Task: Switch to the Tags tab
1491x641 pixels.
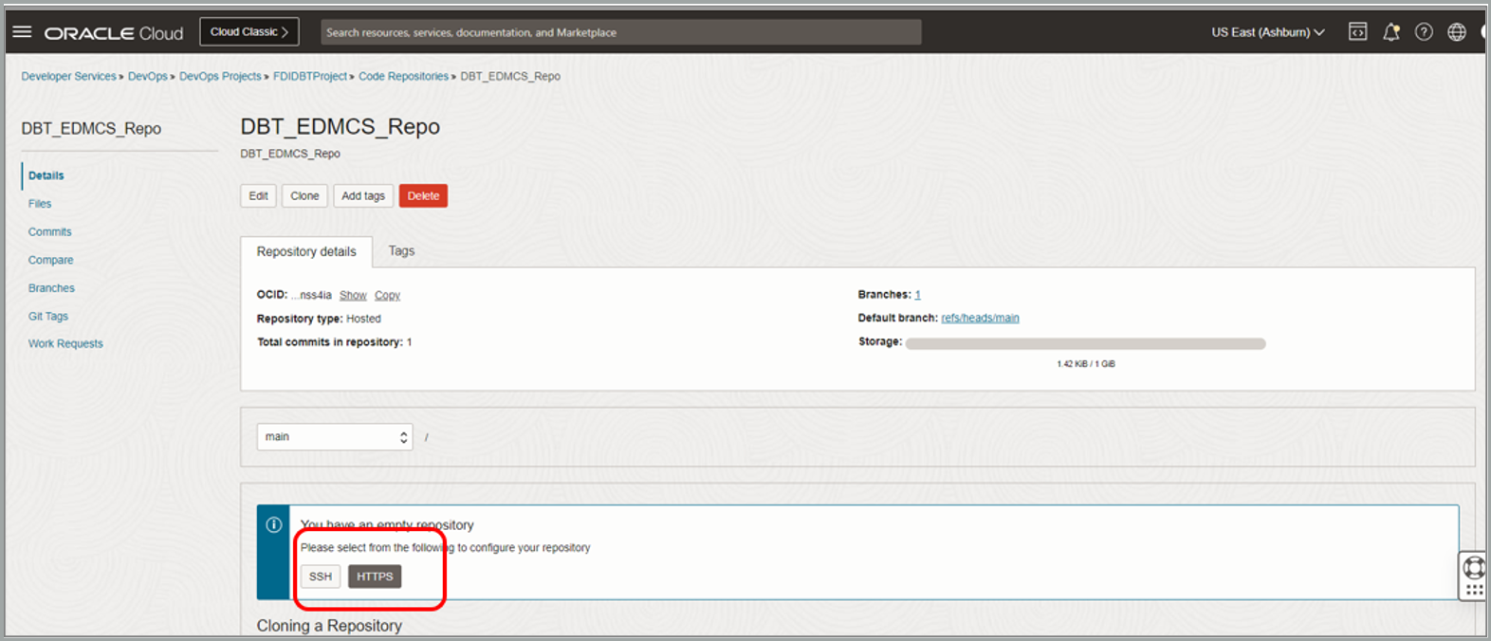Action: pos(401,251)
